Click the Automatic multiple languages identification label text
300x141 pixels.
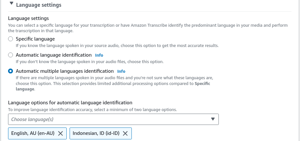65,71
